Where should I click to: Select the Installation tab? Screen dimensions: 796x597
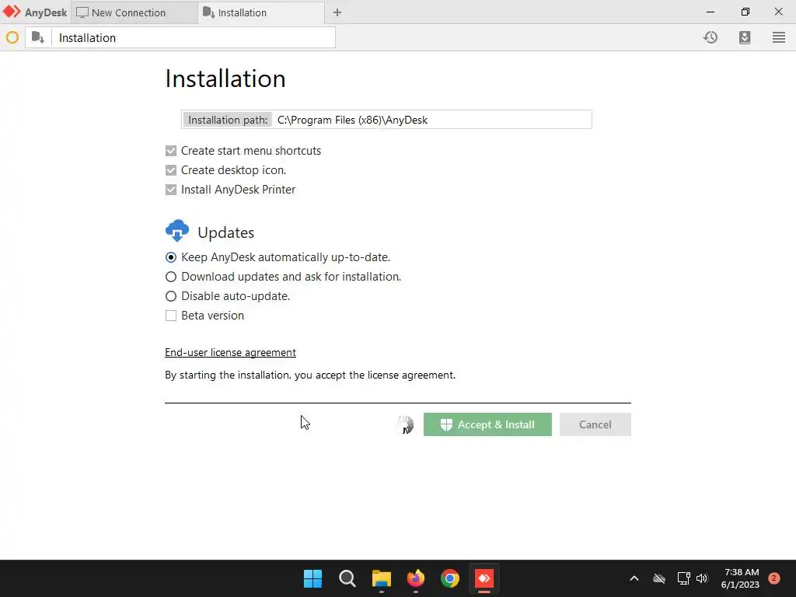261,12
